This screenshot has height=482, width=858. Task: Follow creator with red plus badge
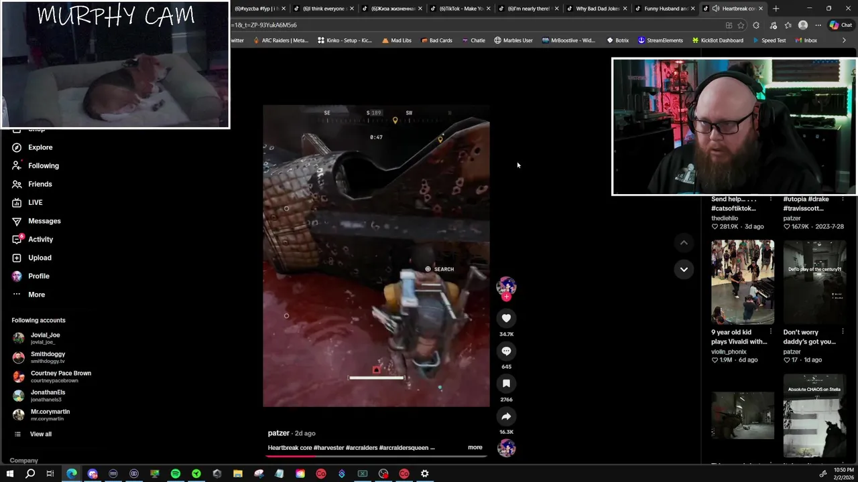(x=506, y=297)
